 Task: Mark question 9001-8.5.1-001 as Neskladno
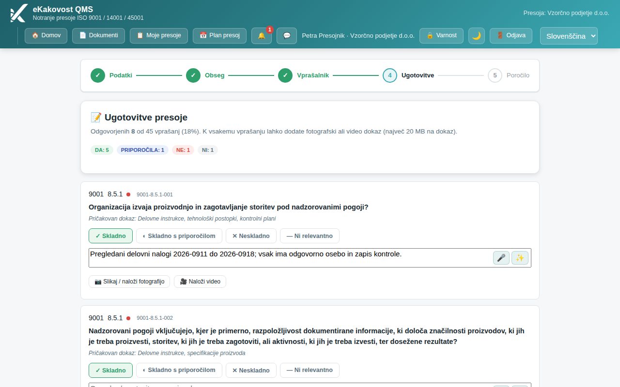point(251,236)
